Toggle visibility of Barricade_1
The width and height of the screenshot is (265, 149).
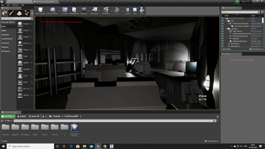point(223,44)
